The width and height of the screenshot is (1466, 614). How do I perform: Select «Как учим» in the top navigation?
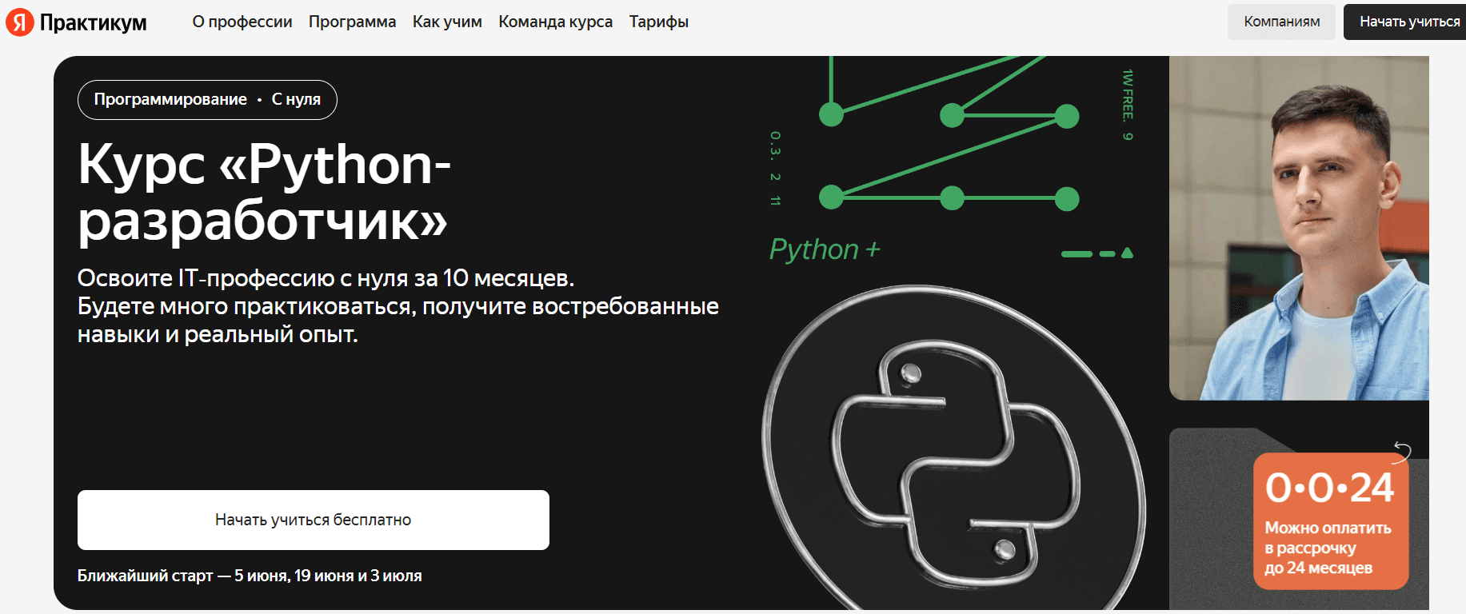click(x=447, y=22)
